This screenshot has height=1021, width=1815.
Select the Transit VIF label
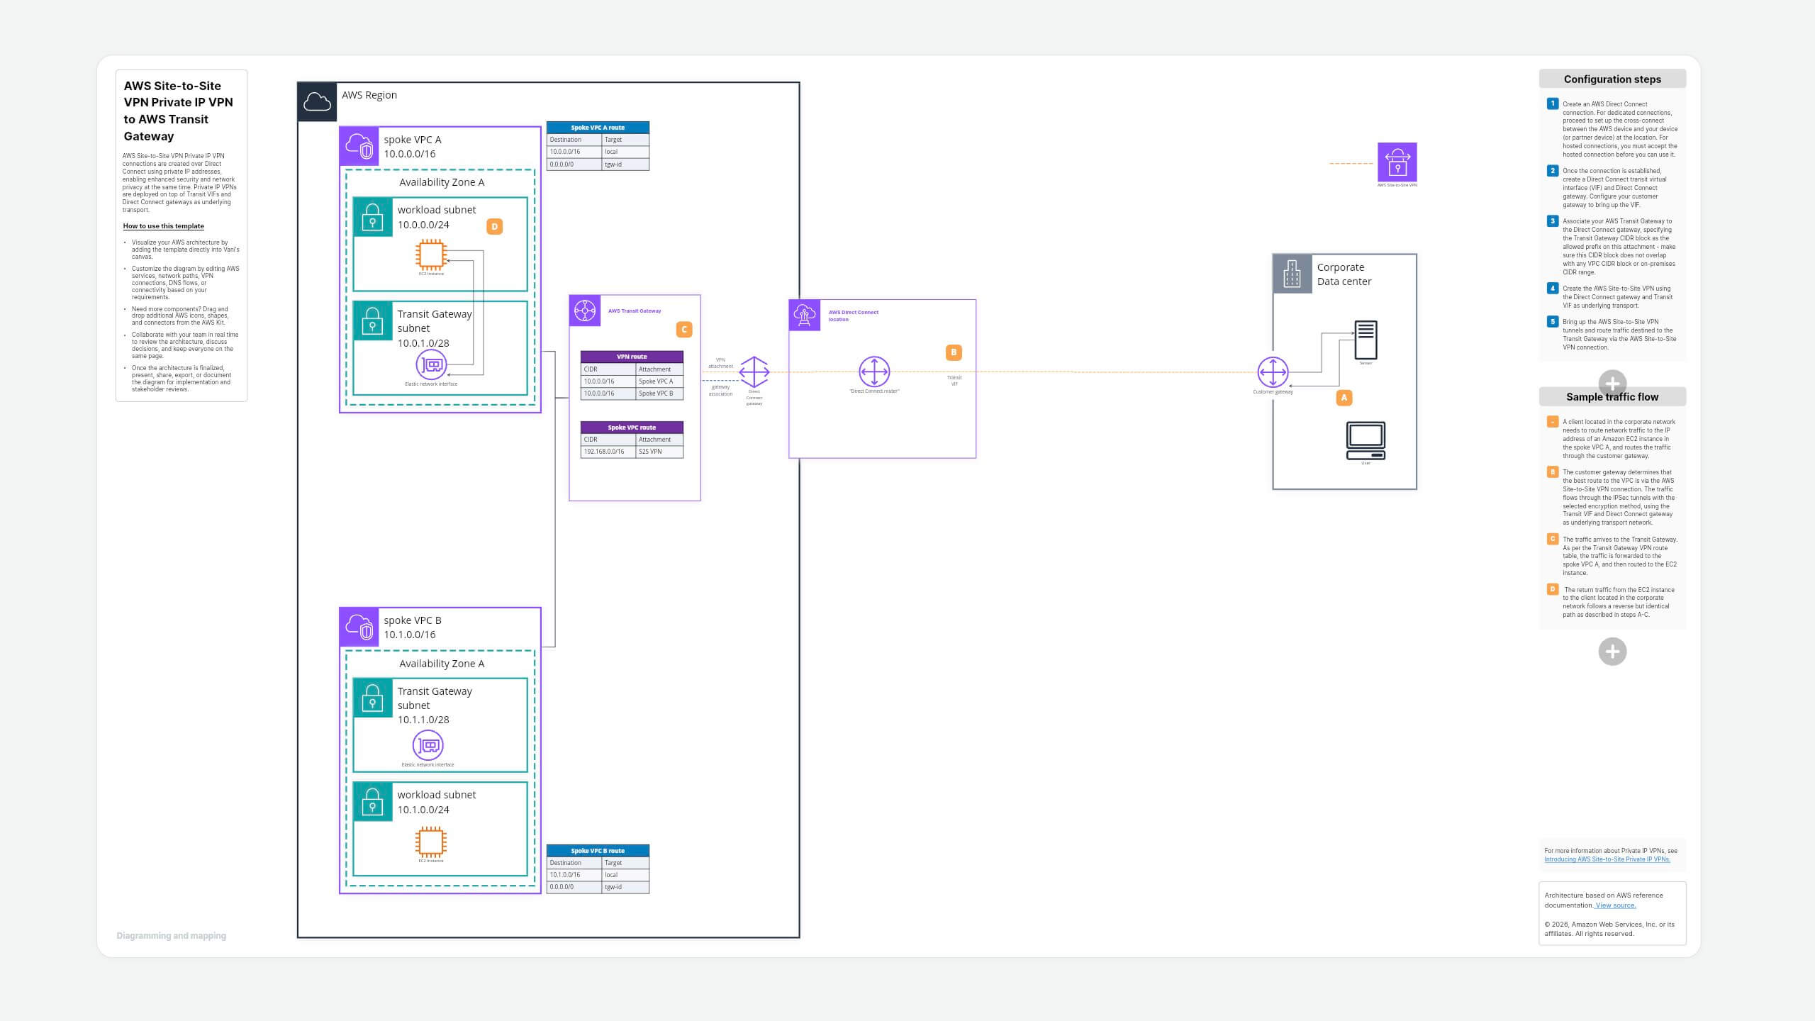pyautogui.click(x=954, y=381)
